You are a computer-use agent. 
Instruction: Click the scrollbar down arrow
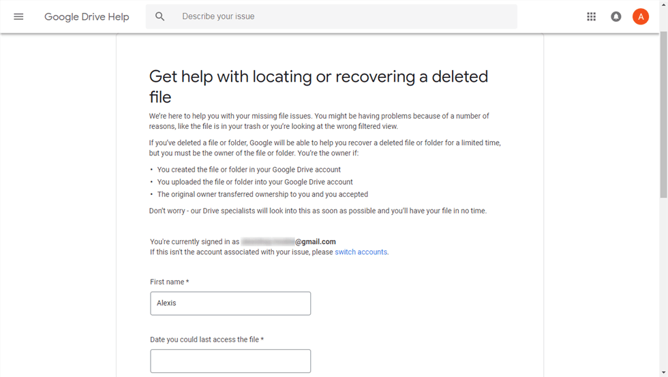(663, 372)
